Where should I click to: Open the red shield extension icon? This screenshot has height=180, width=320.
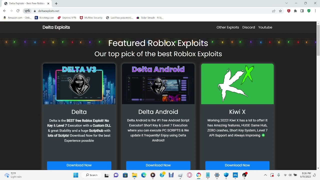coord(289,11)
